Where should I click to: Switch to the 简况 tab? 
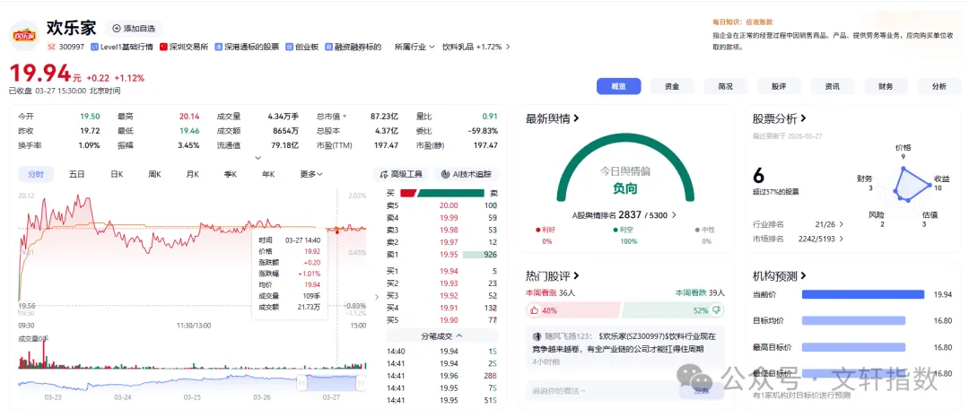pyautogui.click(x=726, y=86)
